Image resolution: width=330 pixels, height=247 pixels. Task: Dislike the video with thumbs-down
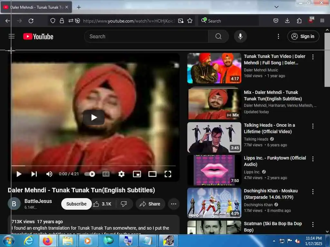124,204
